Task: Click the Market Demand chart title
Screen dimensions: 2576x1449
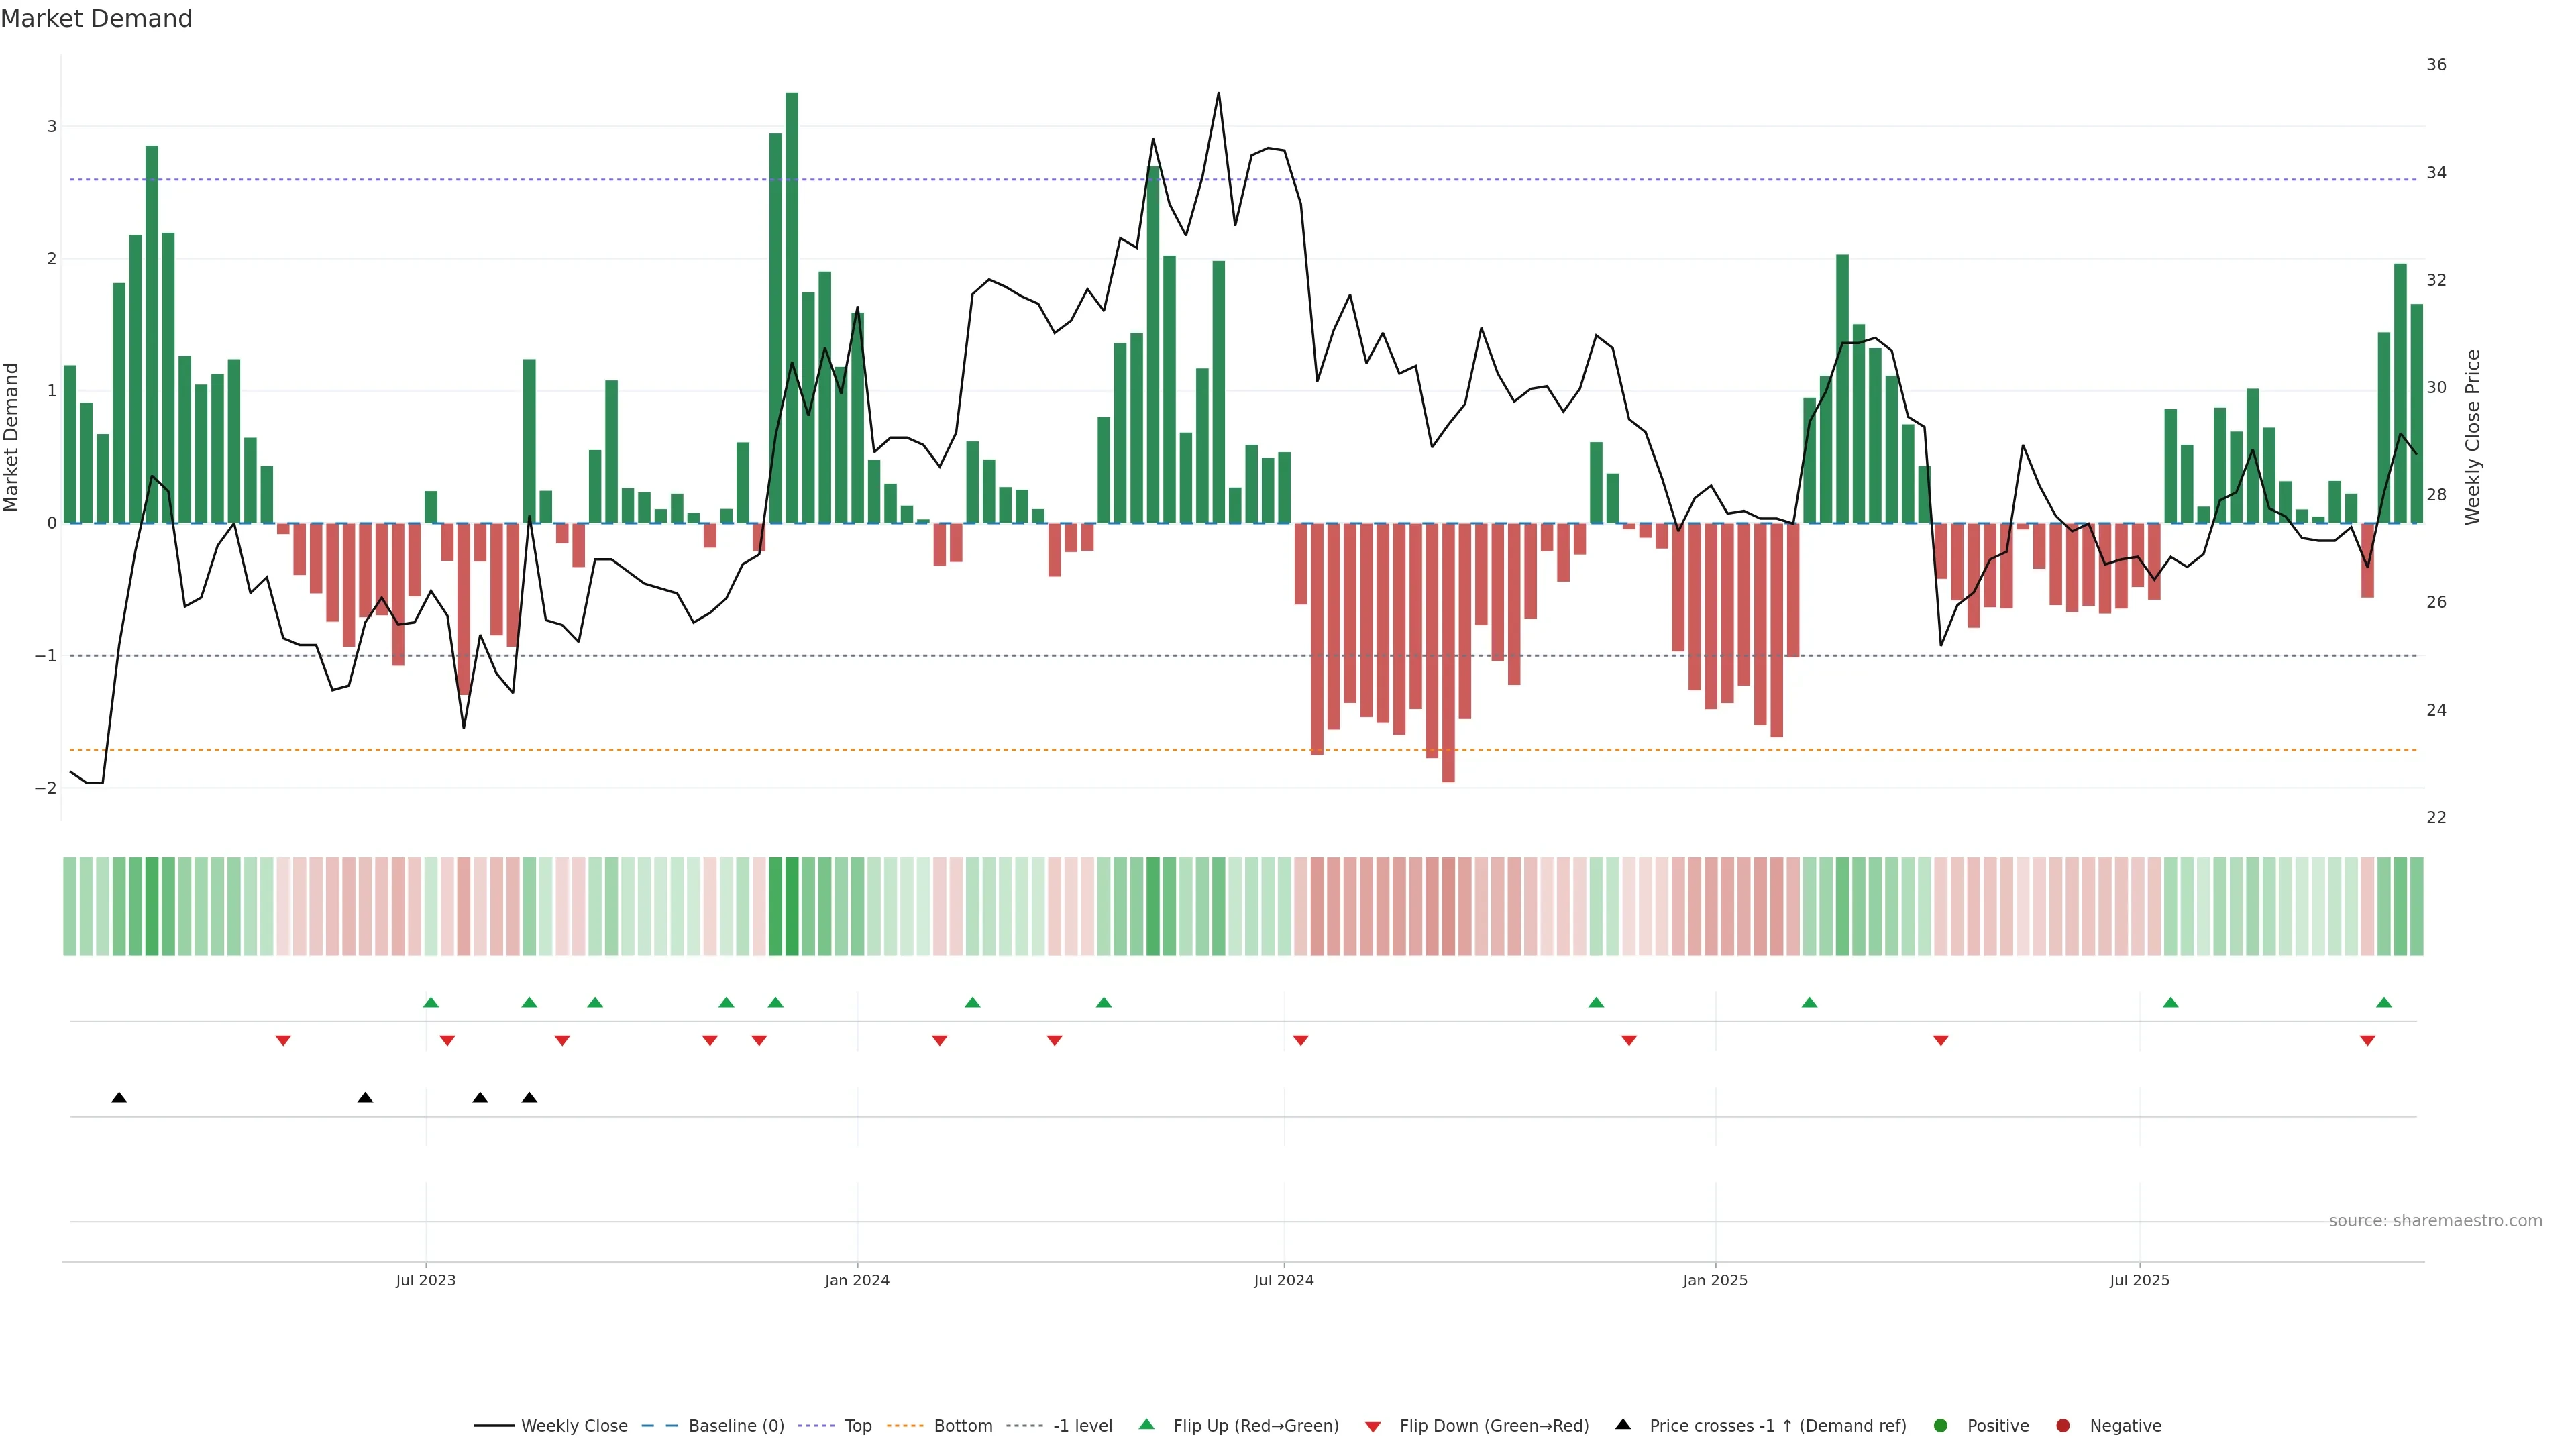Action: point(96,19)
